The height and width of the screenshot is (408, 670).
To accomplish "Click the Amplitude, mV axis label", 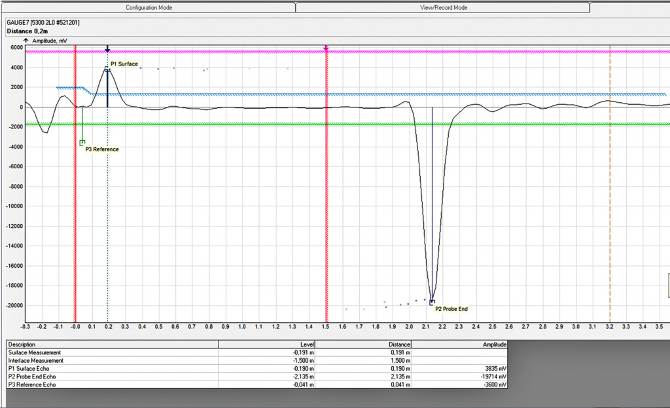I will pyautogui.click(x=50, y=41).
